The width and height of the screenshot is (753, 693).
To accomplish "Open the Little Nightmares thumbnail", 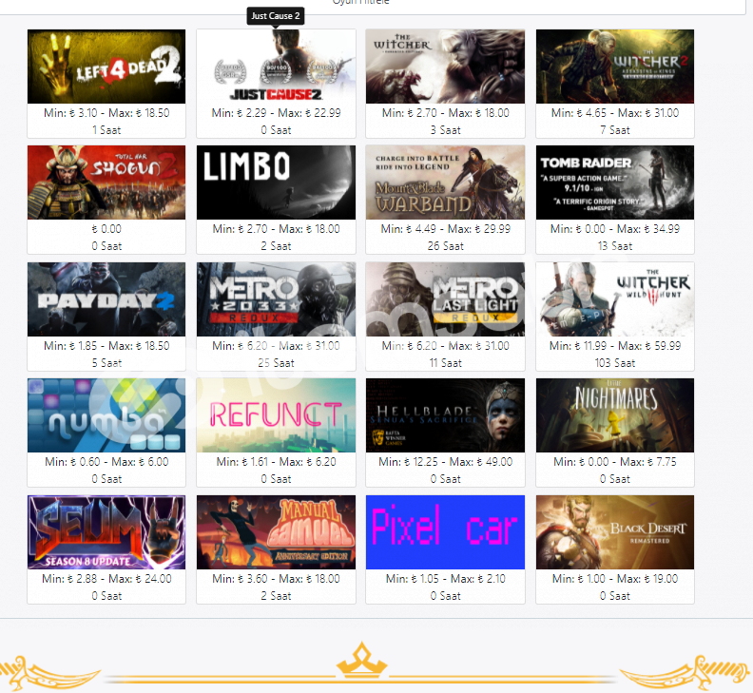I will point(615,415).
